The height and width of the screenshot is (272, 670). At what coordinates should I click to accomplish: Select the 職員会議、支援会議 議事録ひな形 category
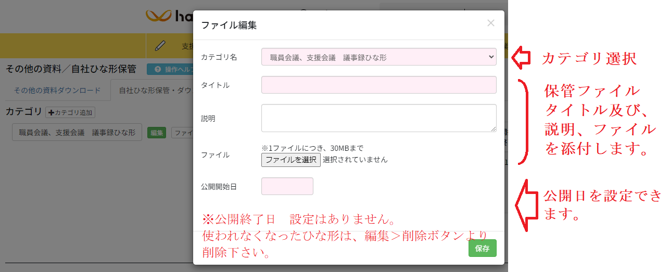click(x=77, y=133)
